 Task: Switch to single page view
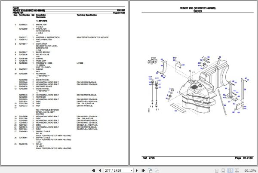[217, 170]
